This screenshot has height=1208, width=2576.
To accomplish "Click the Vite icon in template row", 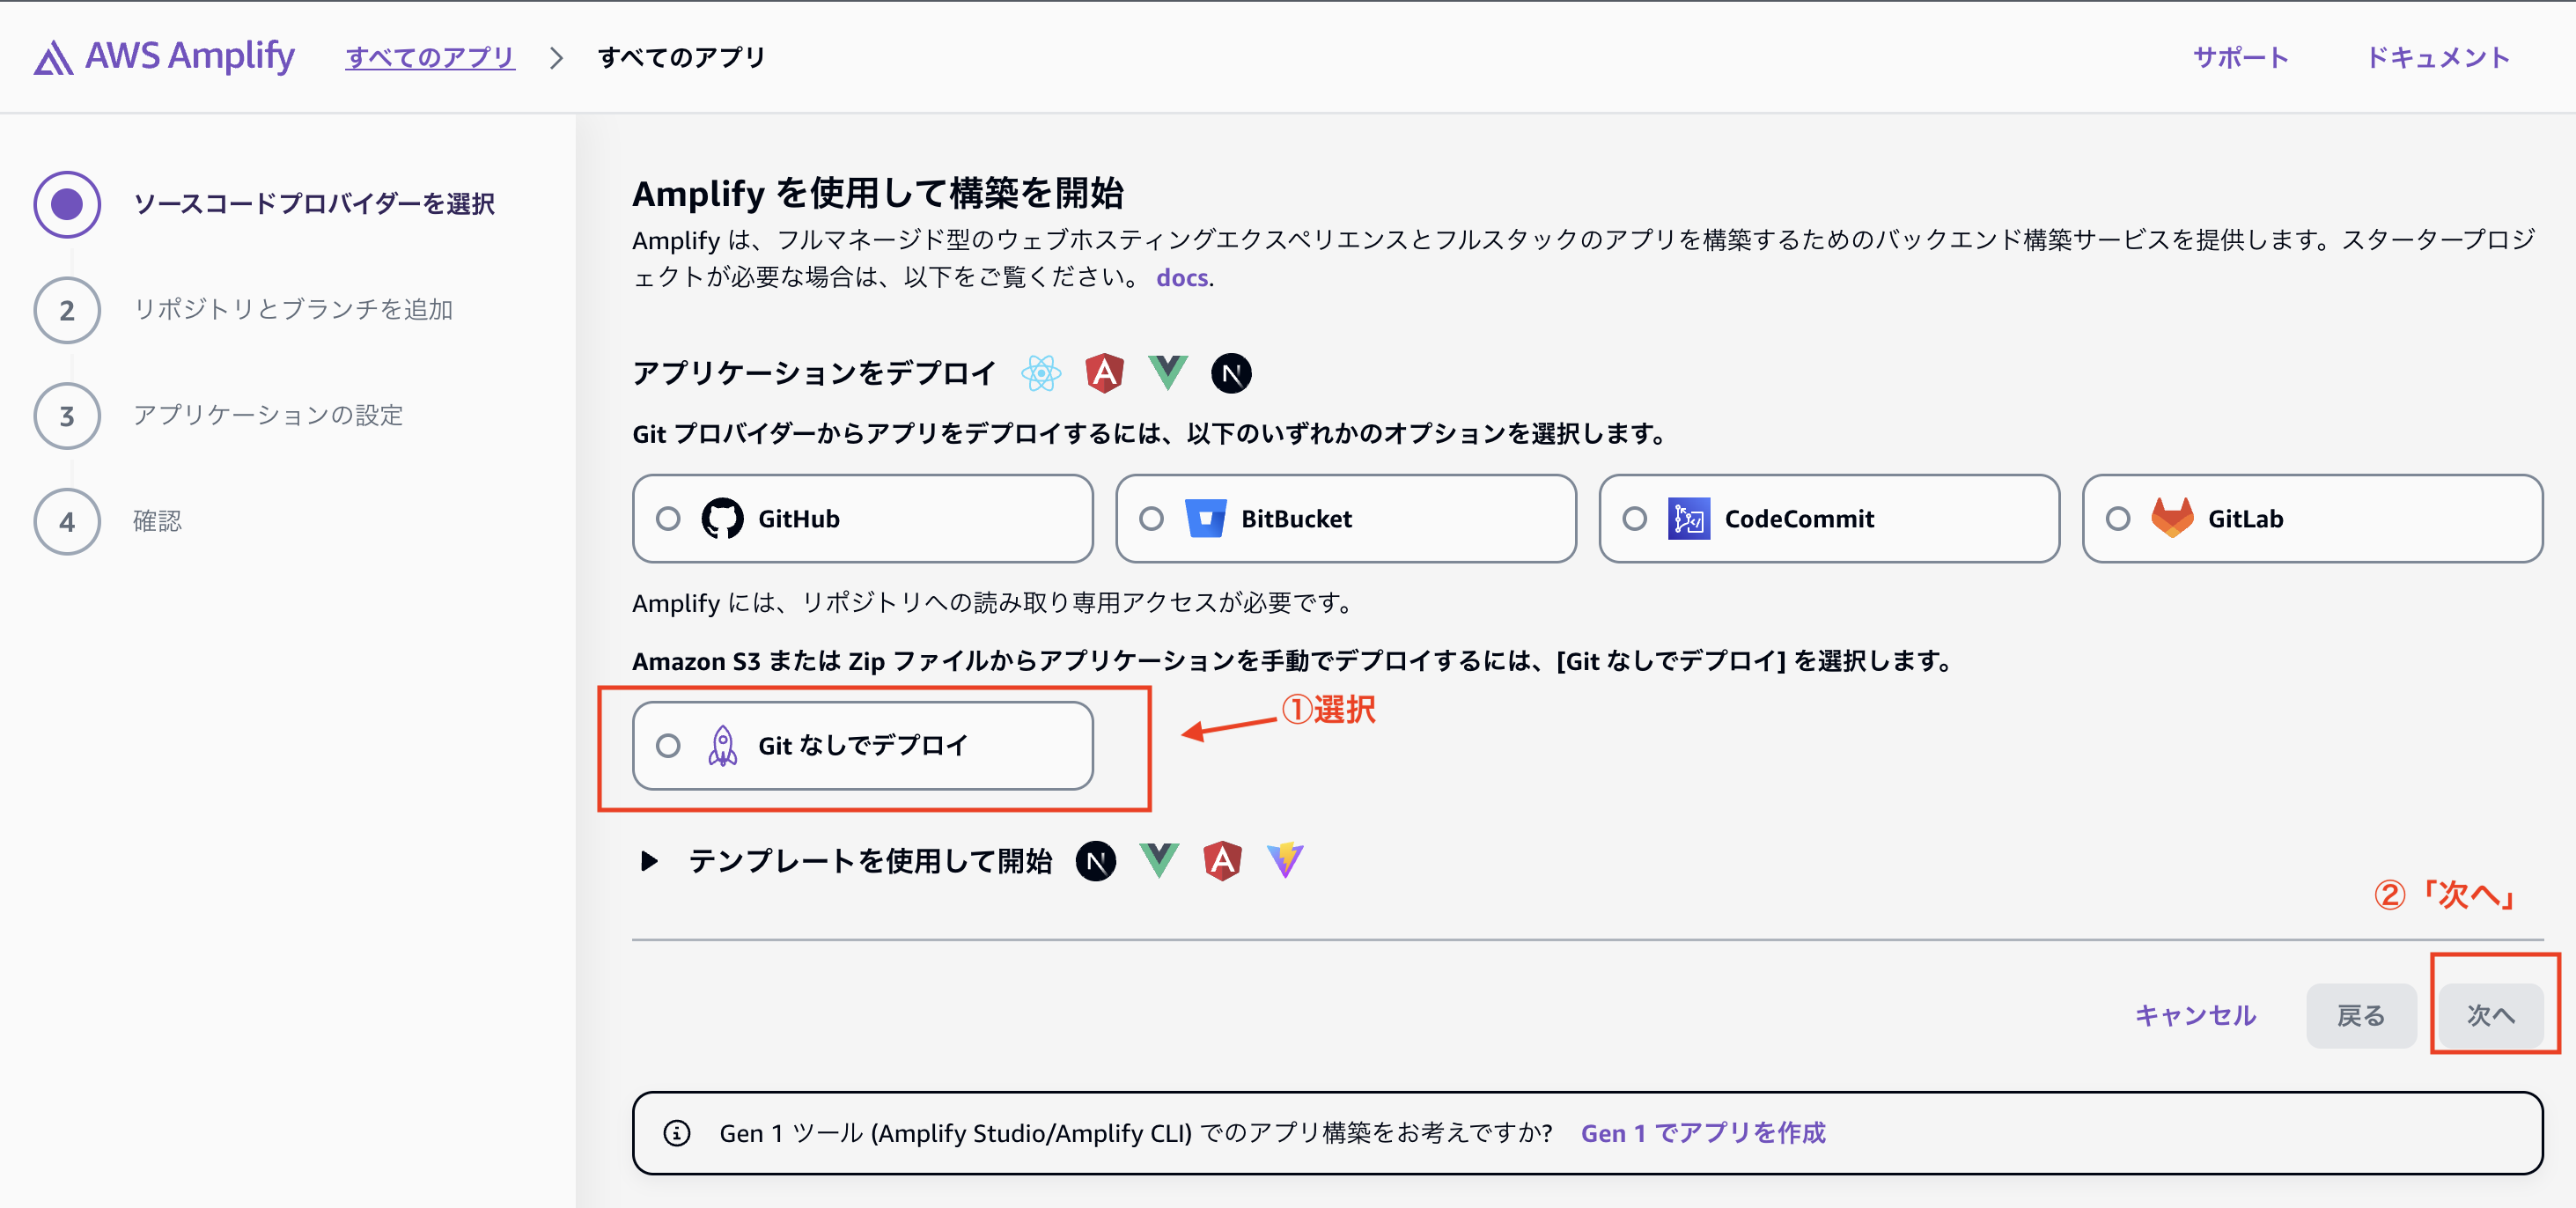I will 1285,860.
